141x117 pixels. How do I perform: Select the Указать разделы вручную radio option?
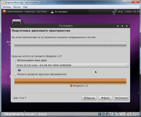pyautogui.click(x=15, y=74)
